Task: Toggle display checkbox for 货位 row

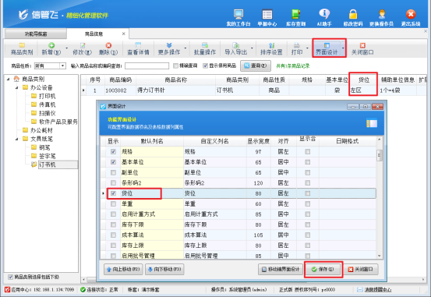Action: click(113, 193)
